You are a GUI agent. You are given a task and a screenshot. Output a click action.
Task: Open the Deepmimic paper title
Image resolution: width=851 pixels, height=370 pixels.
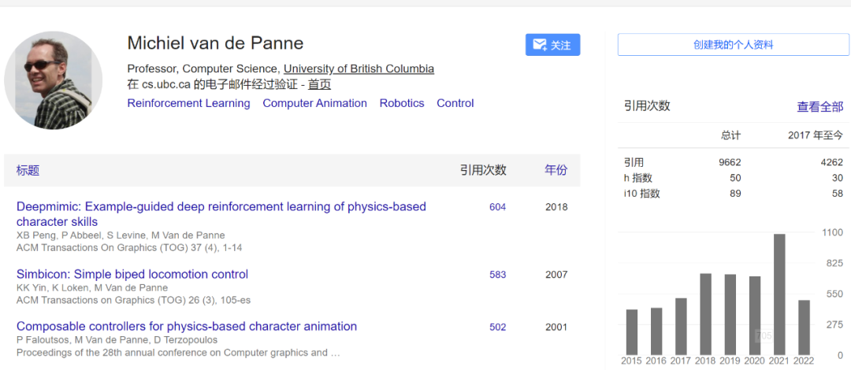pos(221,207)
